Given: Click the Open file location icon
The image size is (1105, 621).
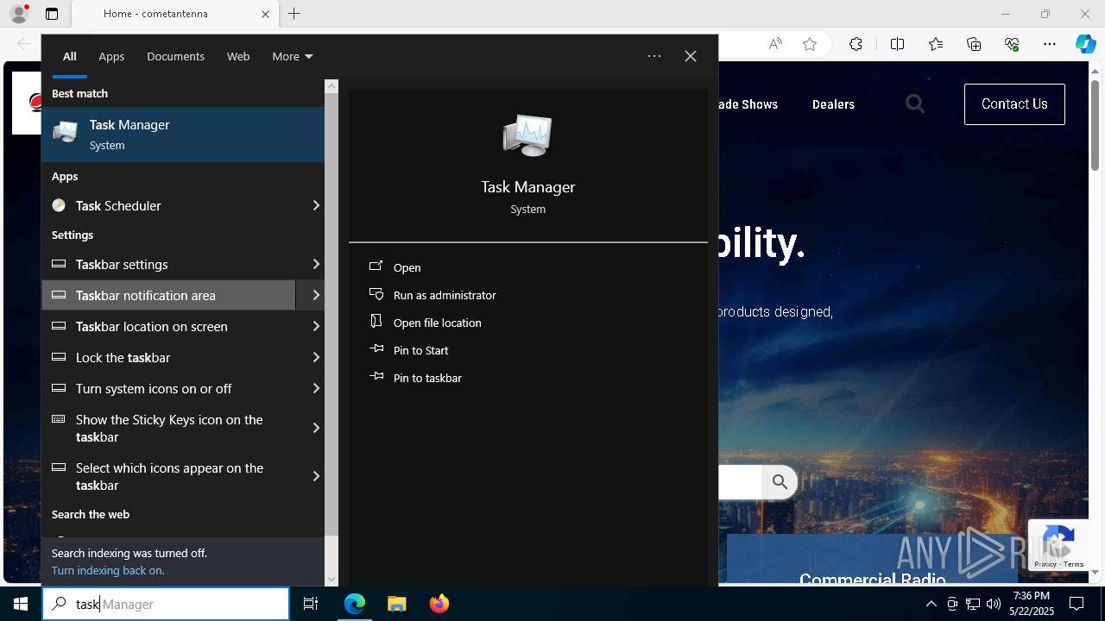Looking at the screenshot, I should [376, 322].
